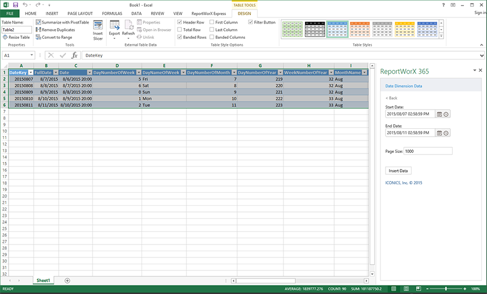
Task: Click Summarize with PivotTable
Action: pyautogui.click(x=61, y=22)
